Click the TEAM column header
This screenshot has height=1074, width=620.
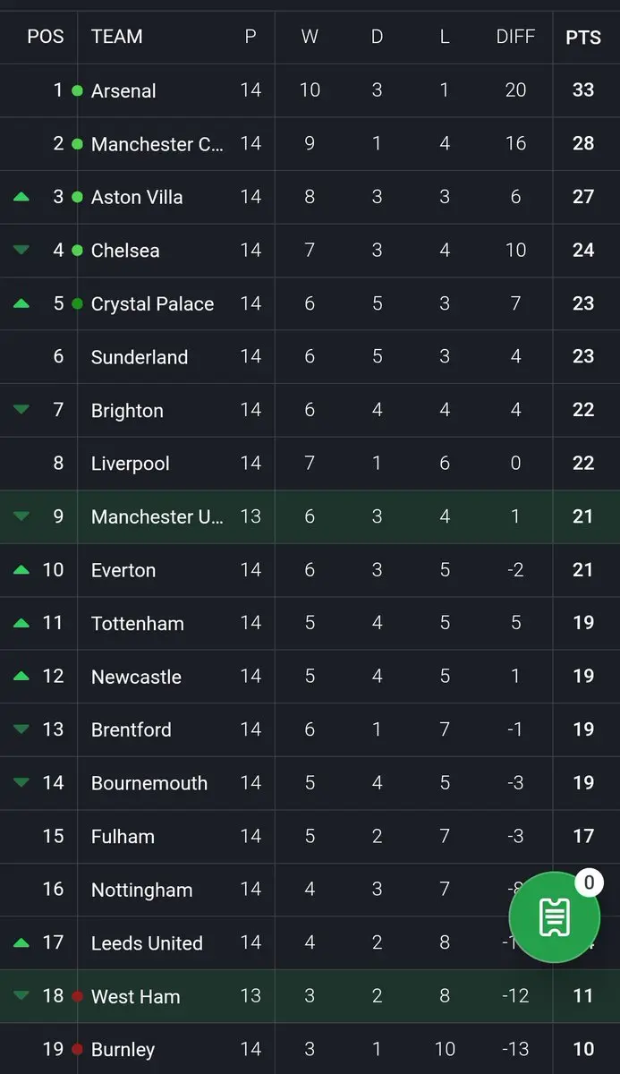pos(116,38)
